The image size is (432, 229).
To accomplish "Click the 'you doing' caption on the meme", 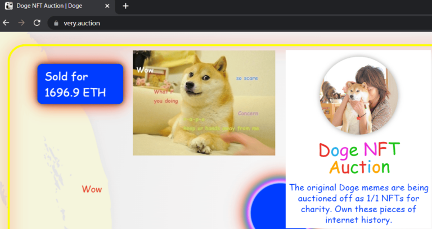I will [x=166, y=101].
